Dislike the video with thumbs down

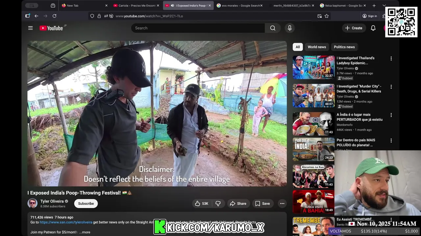tap(218, 204)
